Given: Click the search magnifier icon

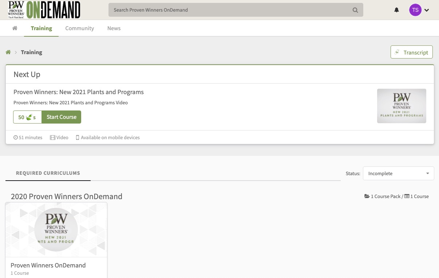Looking at the screenshot, I should pyautogui.click(x=355, y=10).
